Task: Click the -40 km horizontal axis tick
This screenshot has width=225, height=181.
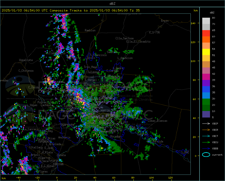Action: click(18, 178)
